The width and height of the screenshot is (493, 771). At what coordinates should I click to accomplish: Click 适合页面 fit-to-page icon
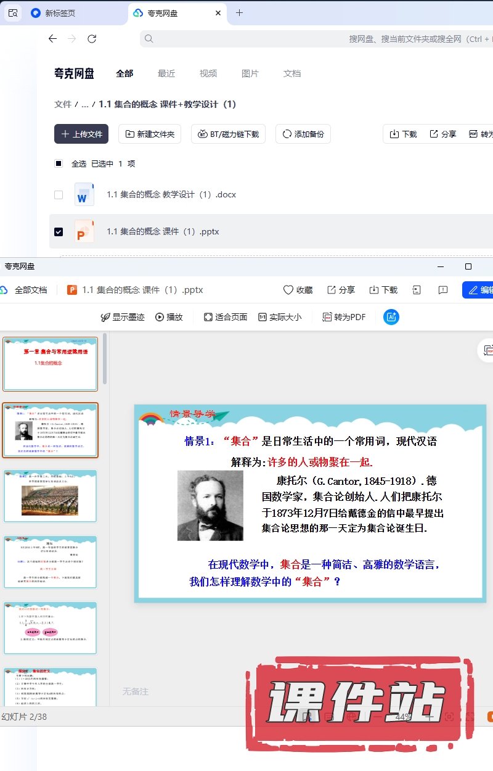click(x=226, y=317)
